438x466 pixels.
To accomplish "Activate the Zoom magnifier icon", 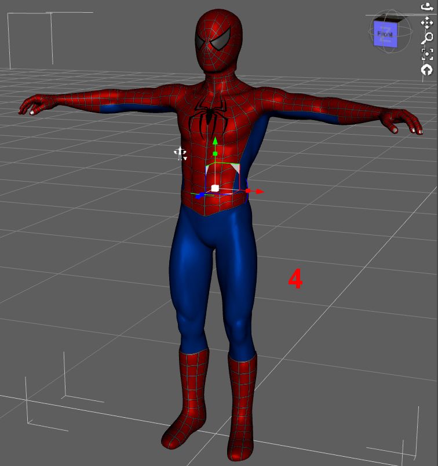I will tap(428, 39).
